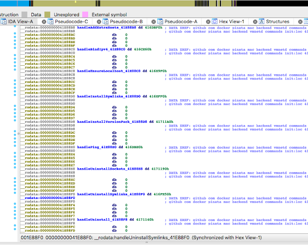Click the status text Synchronized with Hex View-1
The height and width of the screenshot is (245, 308).
pyautogui.click(x=227, y=237)
